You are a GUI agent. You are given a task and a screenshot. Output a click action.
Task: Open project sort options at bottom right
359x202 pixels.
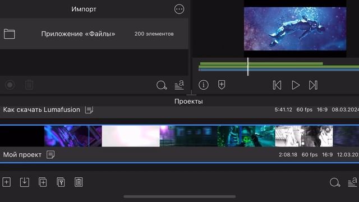(353, 182)
